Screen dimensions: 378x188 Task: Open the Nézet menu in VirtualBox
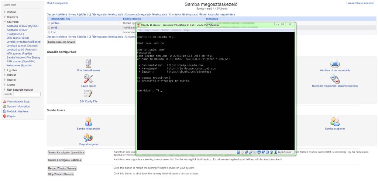tap(155, 30)
